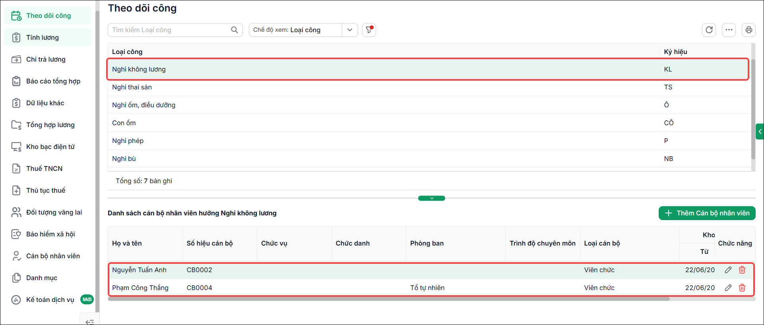Click Trình độ chuyên môn column header
Screen dimensions: 764x325
(543, 243)
